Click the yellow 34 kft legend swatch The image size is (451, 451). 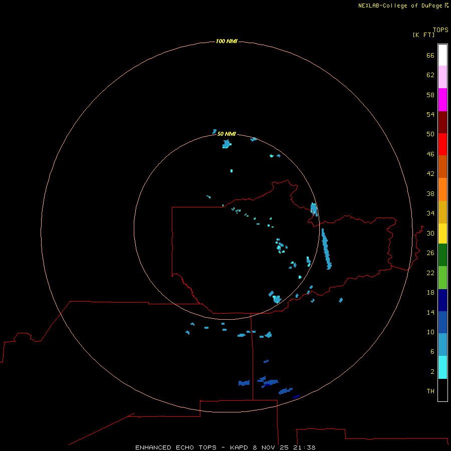tap(442, 234)
